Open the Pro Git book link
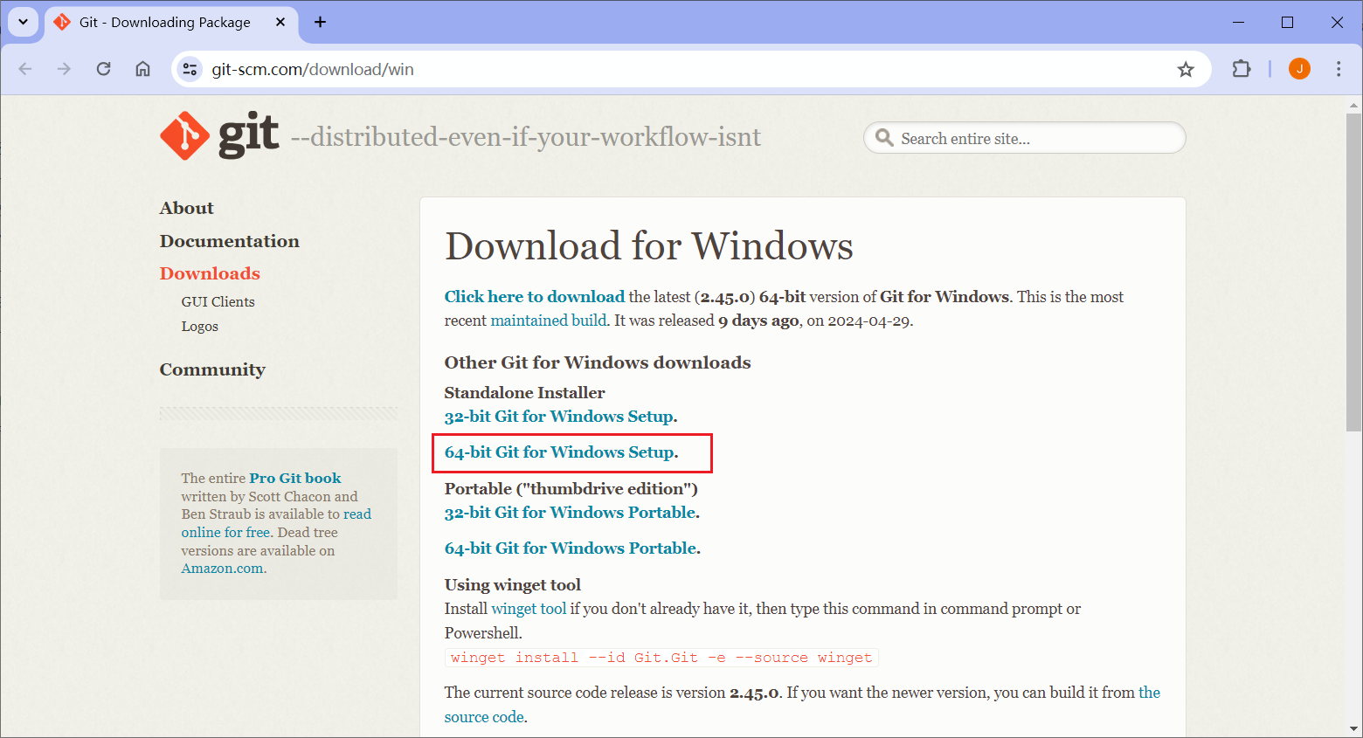 point(295,478)
